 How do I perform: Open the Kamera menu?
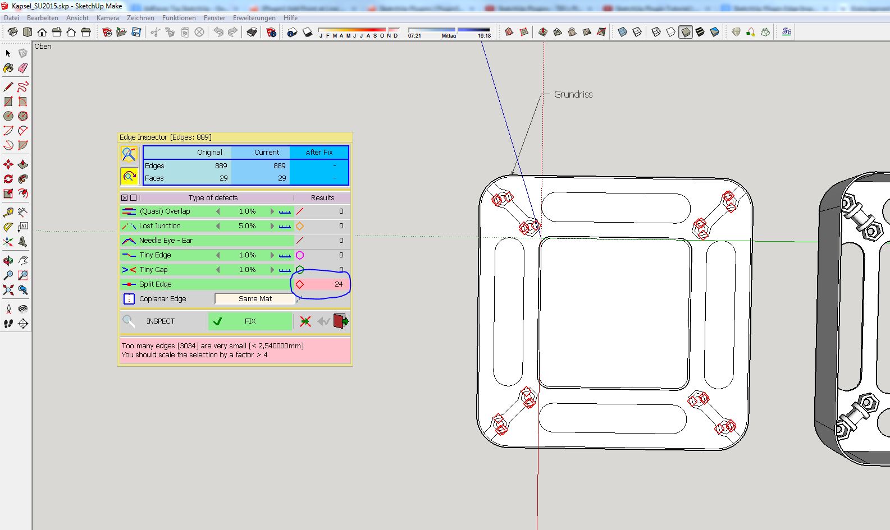point(107,18)
